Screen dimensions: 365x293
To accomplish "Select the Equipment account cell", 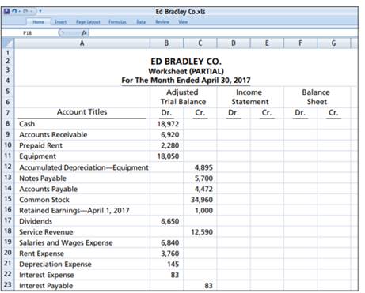I will coord(82,156).
